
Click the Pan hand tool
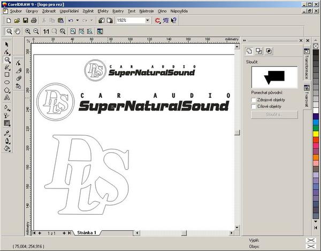[18, 32]
